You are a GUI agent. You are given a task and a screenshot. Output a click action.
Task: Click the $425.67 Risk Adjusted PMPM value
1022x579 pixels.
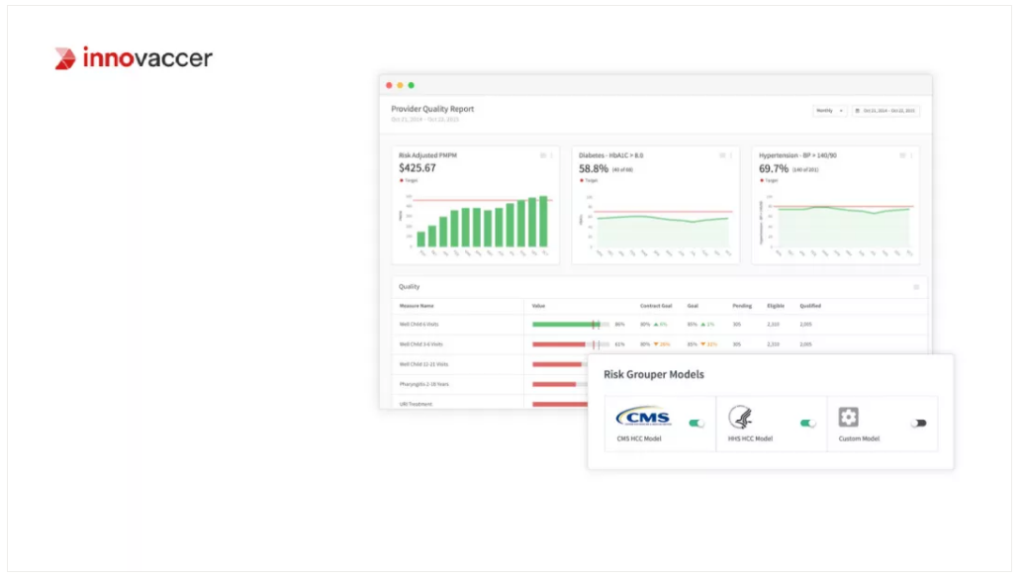click(x=418, y=168)
